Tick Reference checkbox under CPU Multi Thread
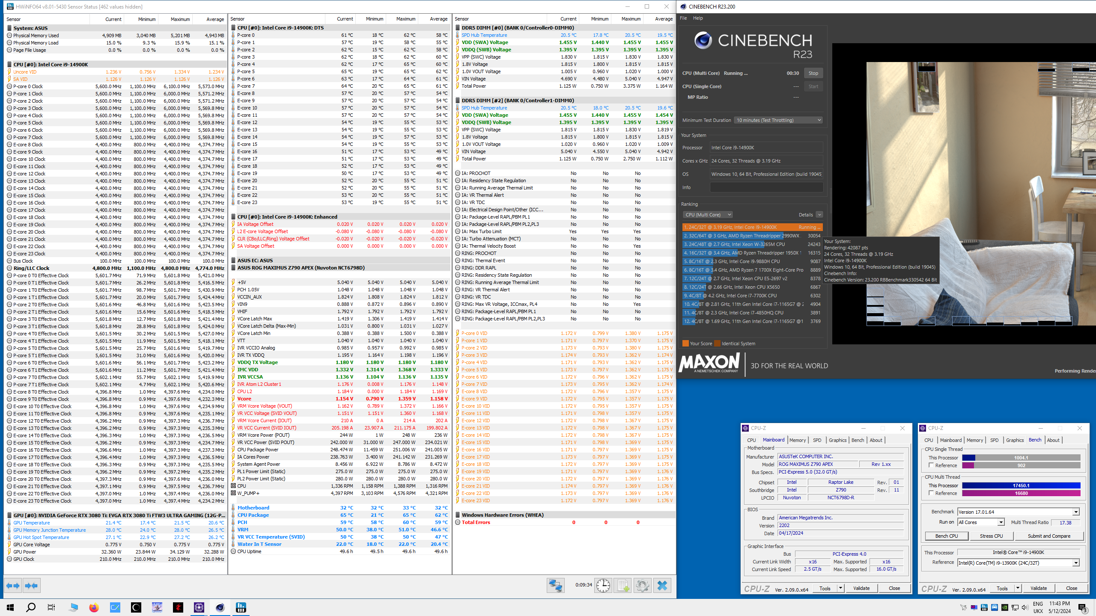The height and width of the screenshot is (616, 1096). [x=931, y=493]
